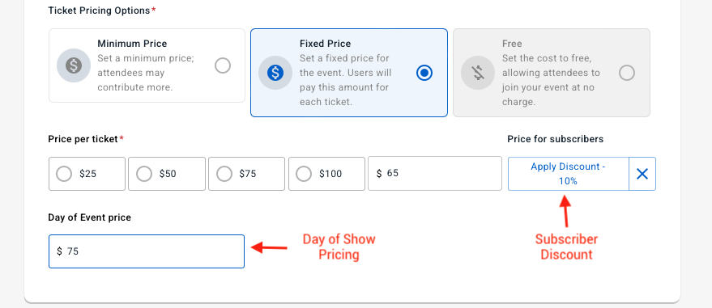Click the dollar sign in custom price field
The height and width of the screenshot is (308, 712).
click(379, 174)
